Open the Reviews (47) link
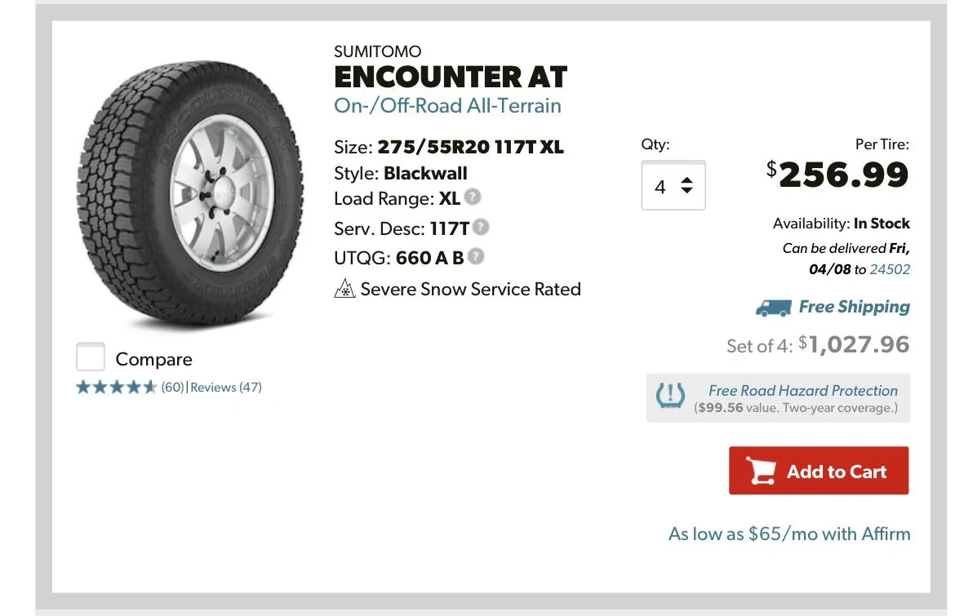955x616 pixels. tap(226, 387)
